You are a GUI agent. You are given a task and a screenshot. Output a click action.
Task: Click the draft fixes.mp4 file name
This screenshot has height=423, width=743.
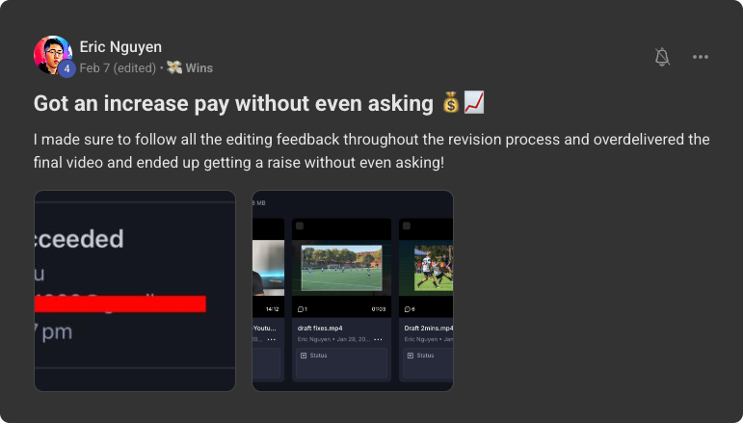[320, 328]
